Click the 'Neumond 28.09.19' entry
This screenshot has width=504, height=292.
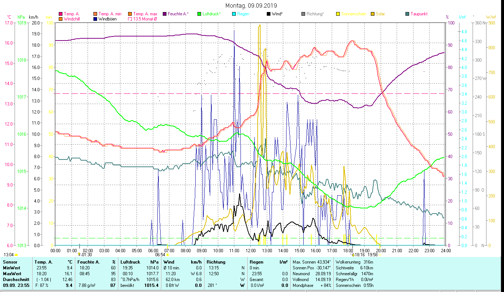(312, 273)
